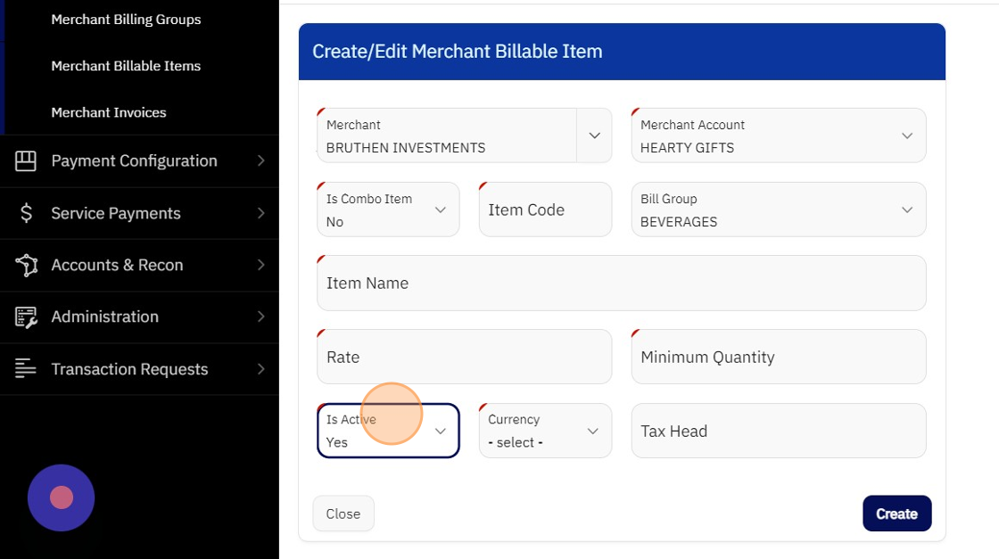Image resolution: width=999 pixels, height=559 pixels.
Task: Click the Administration sidebar icon
Action: pyautogui.click(x=26, y=316)
